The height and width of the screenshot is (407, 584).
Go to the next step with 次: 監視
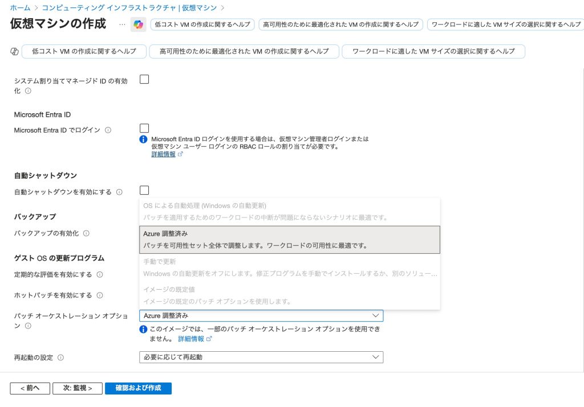click(x=77, y=388)
